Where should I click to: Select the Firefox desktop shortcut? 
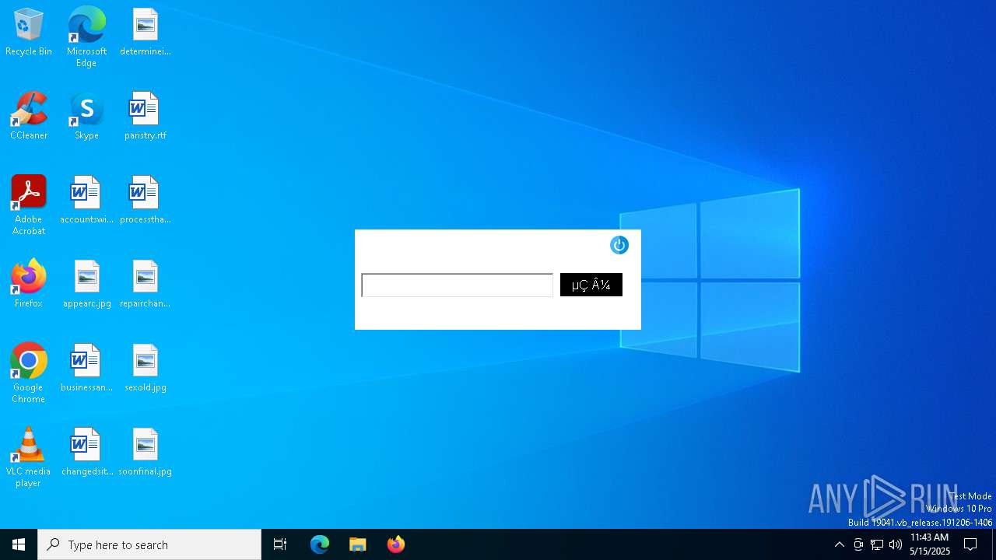29,285
